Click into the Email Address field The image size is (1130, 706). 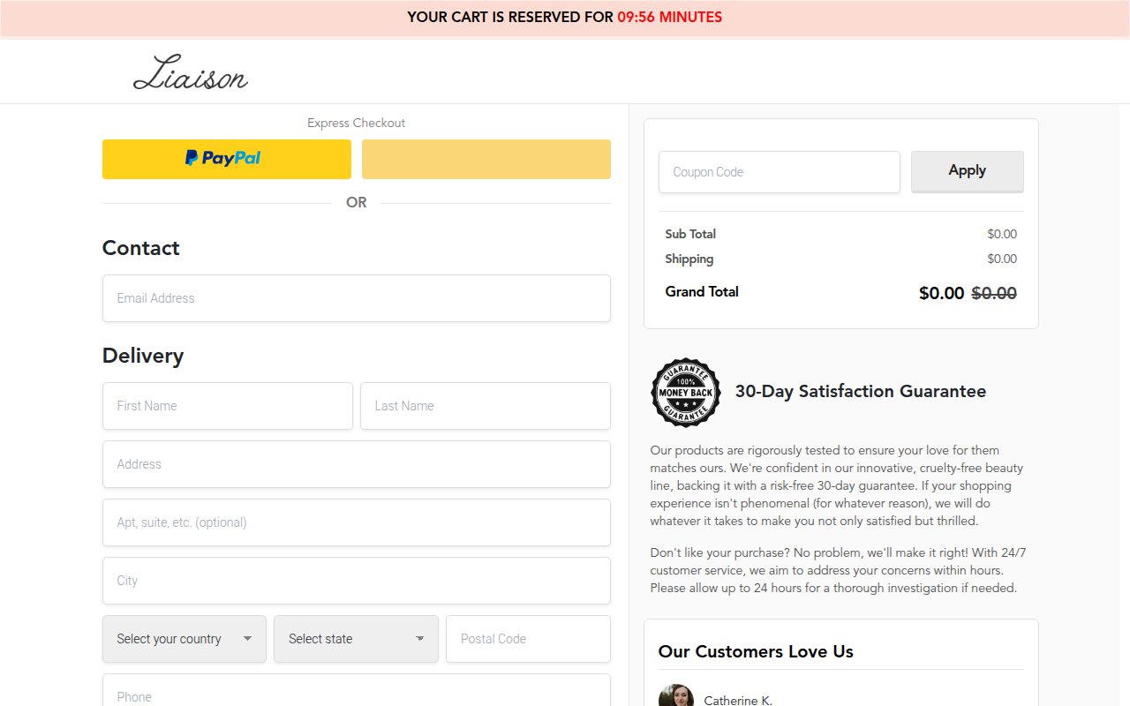click(357, 298)
